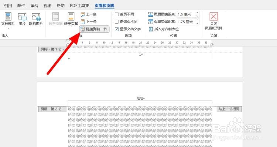Decrease header top distance with down arrow
This screenshot has width=277, height=147.
[197, 16]
